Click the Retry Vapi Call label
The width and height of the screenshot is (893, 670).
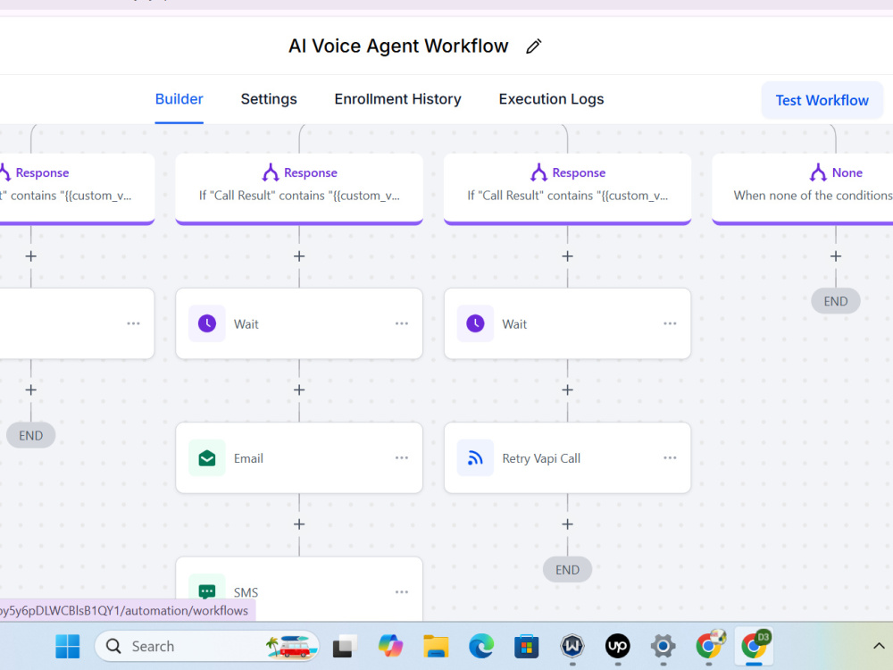[x=541, y=458]
